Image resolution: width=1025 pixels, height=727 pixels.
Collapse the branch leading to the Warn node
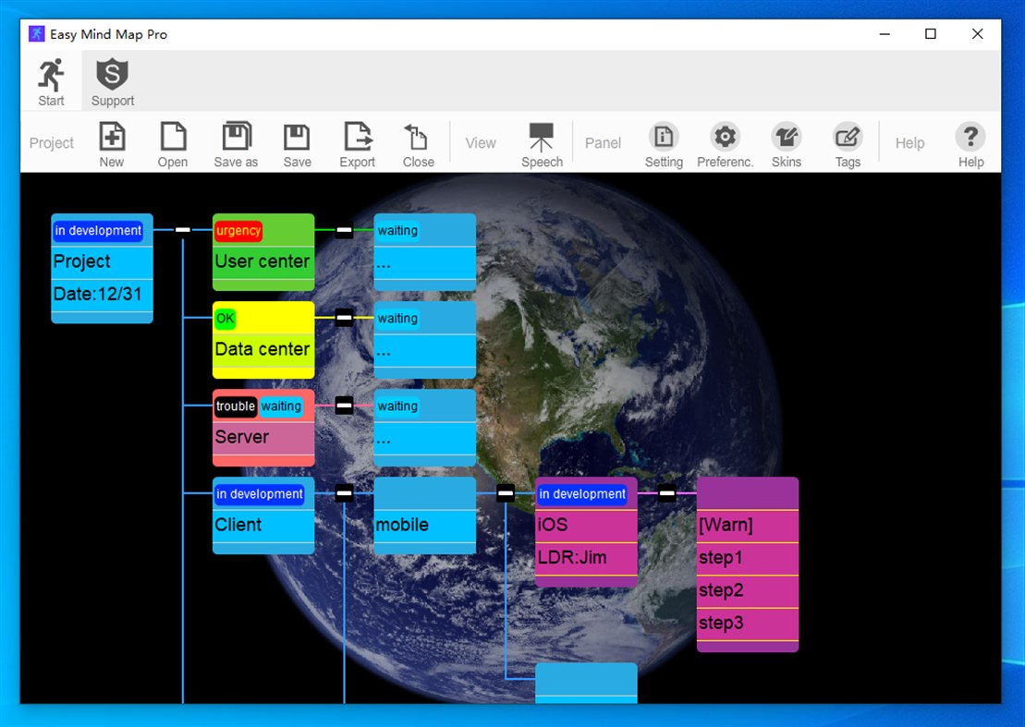[666, 492]
